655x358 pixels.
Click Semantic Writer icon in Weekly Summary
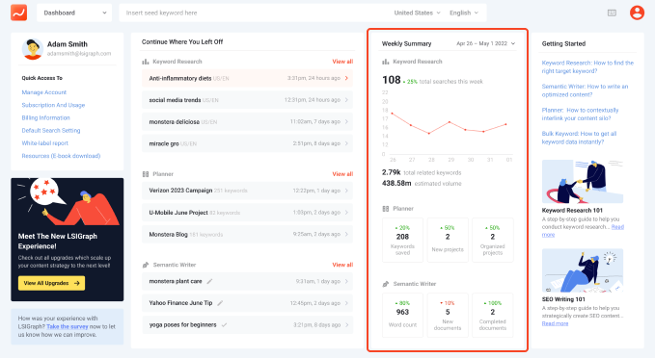point(386,284)
